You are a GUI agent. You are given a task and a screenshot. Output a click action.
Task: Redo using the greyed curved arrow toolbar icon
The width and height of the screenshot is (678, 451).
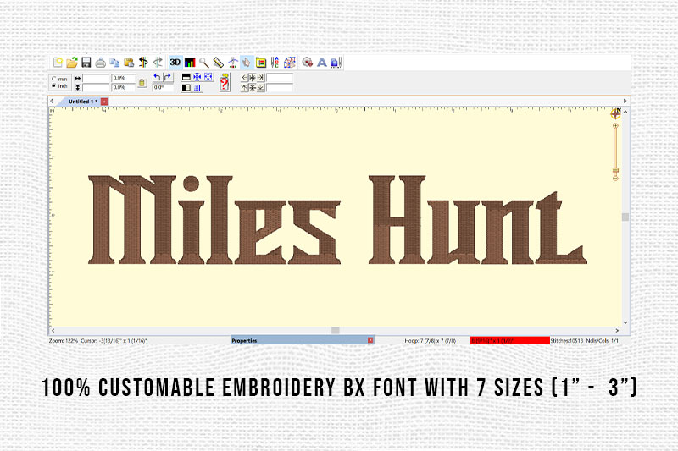click(x=158, y=63)
